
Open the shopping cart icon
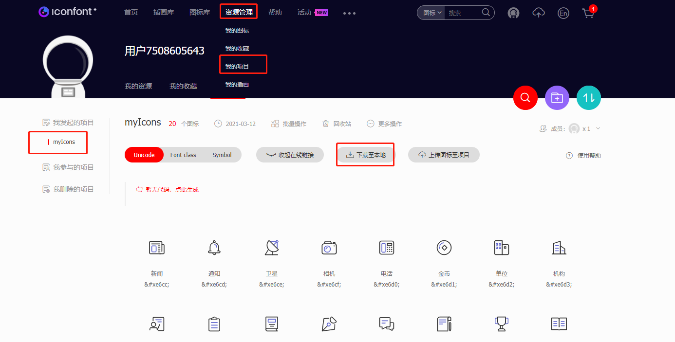pos(588,13)
